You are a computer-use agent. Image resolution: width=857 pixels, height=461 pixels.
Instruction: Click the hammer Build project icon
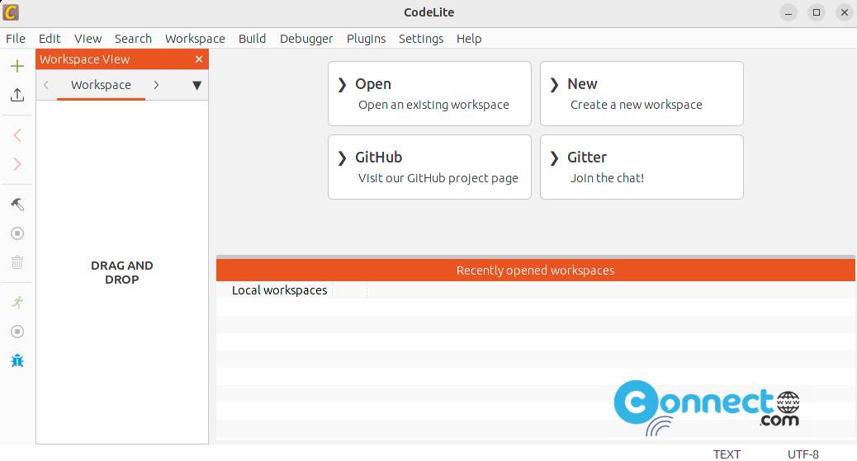pos(17,205)
